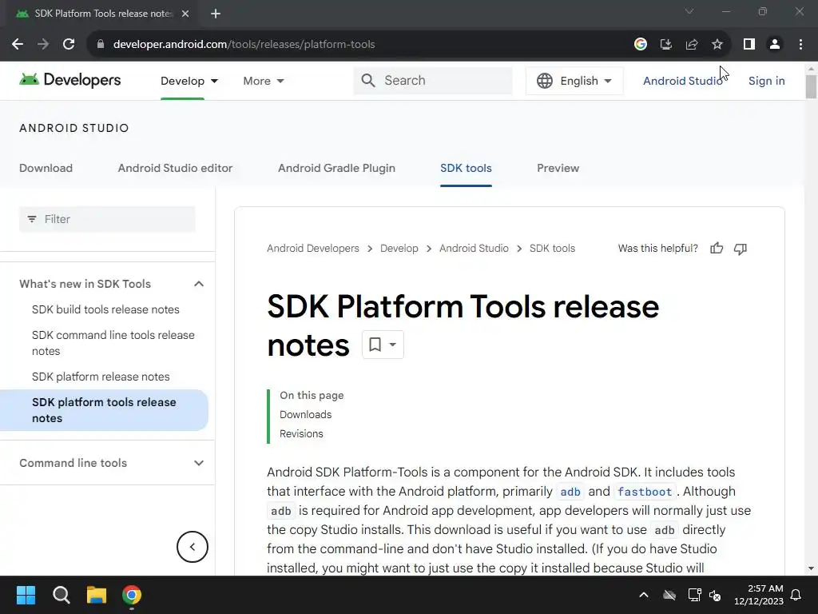
Task: Click the thumbs down icon
Action: tap(741, 249)
